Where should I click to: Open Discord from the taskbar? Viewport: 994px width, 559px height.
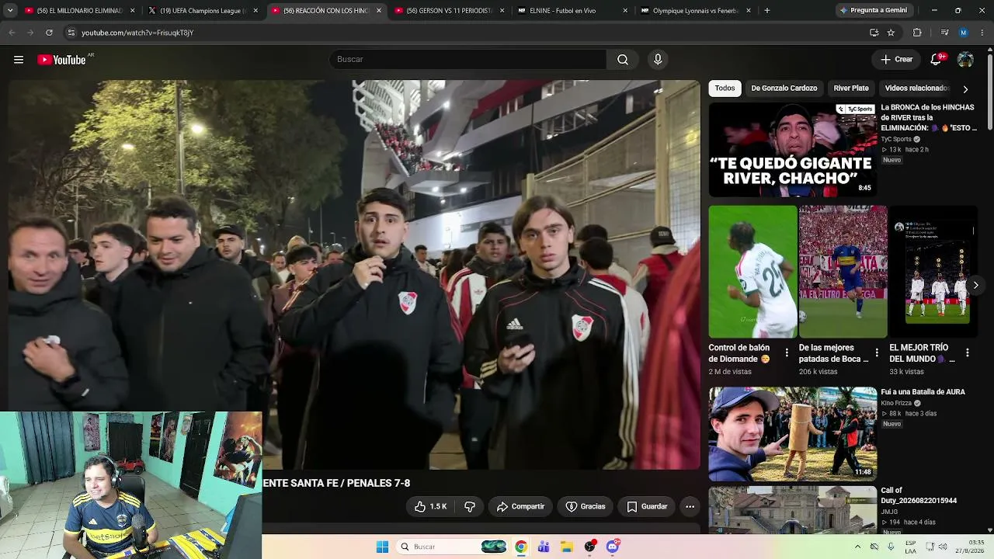click(x=613, y=547)
